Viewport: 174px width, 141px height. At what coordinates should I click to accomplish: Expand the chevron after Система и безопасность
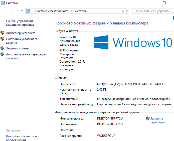pyautogui.click(x=72, y=11)
